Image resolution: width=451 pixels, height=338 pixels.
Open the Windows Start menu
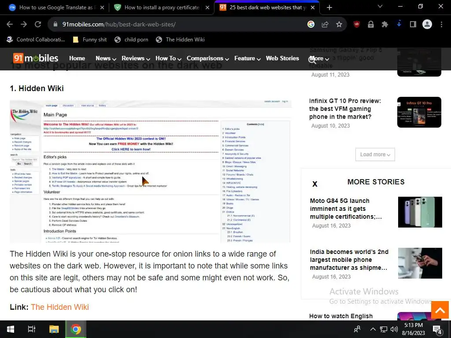[11, 329]
